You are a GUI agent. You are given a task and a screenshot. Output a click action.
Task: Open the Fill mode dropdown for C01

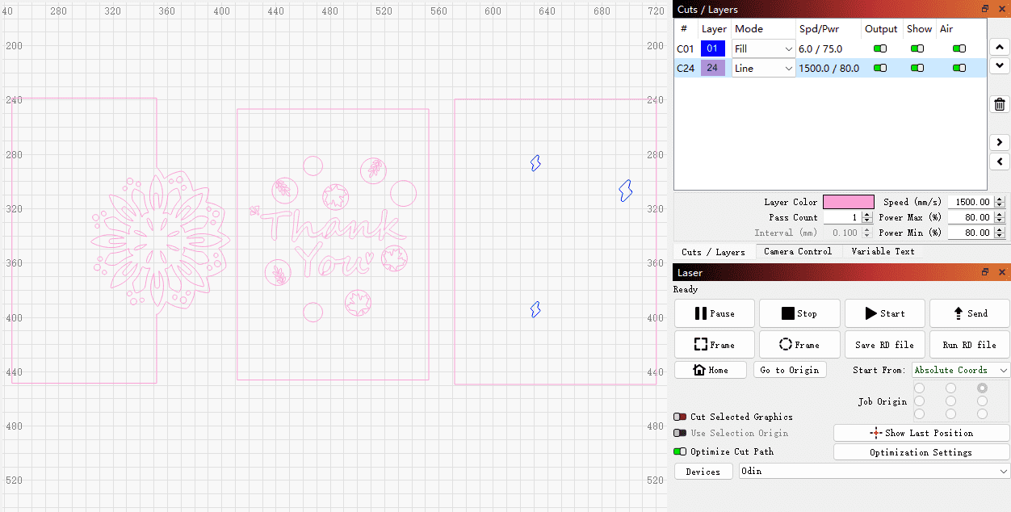764,48
